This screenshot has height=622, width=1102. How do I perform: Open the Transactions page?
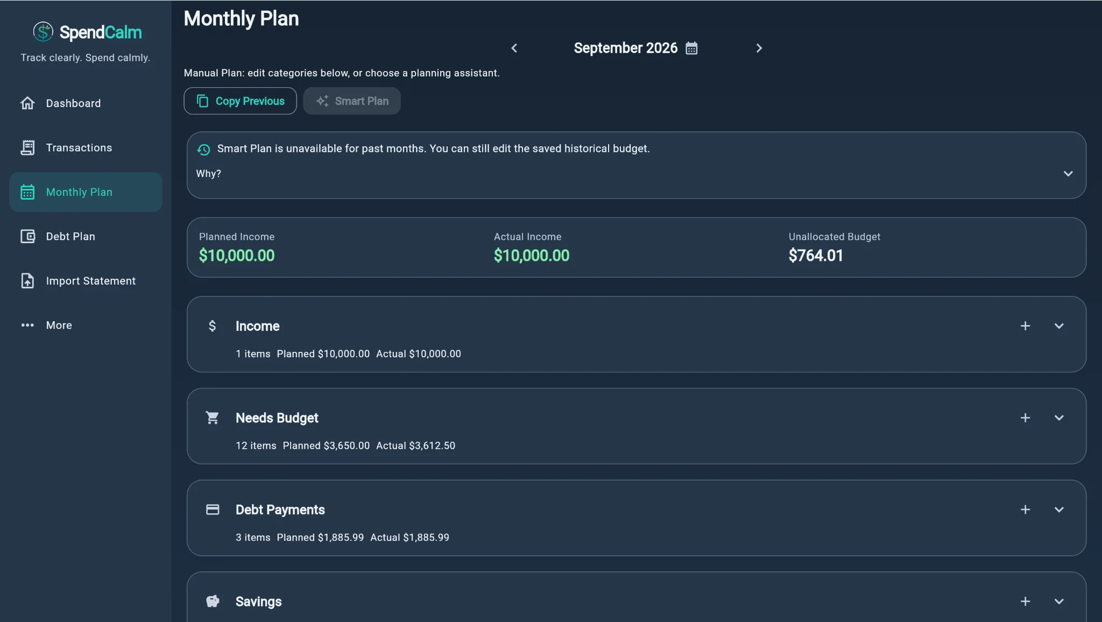(86, 147)
